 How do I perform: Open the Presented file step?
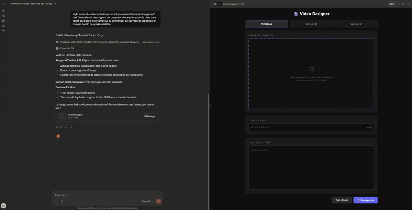pos(67,48)
